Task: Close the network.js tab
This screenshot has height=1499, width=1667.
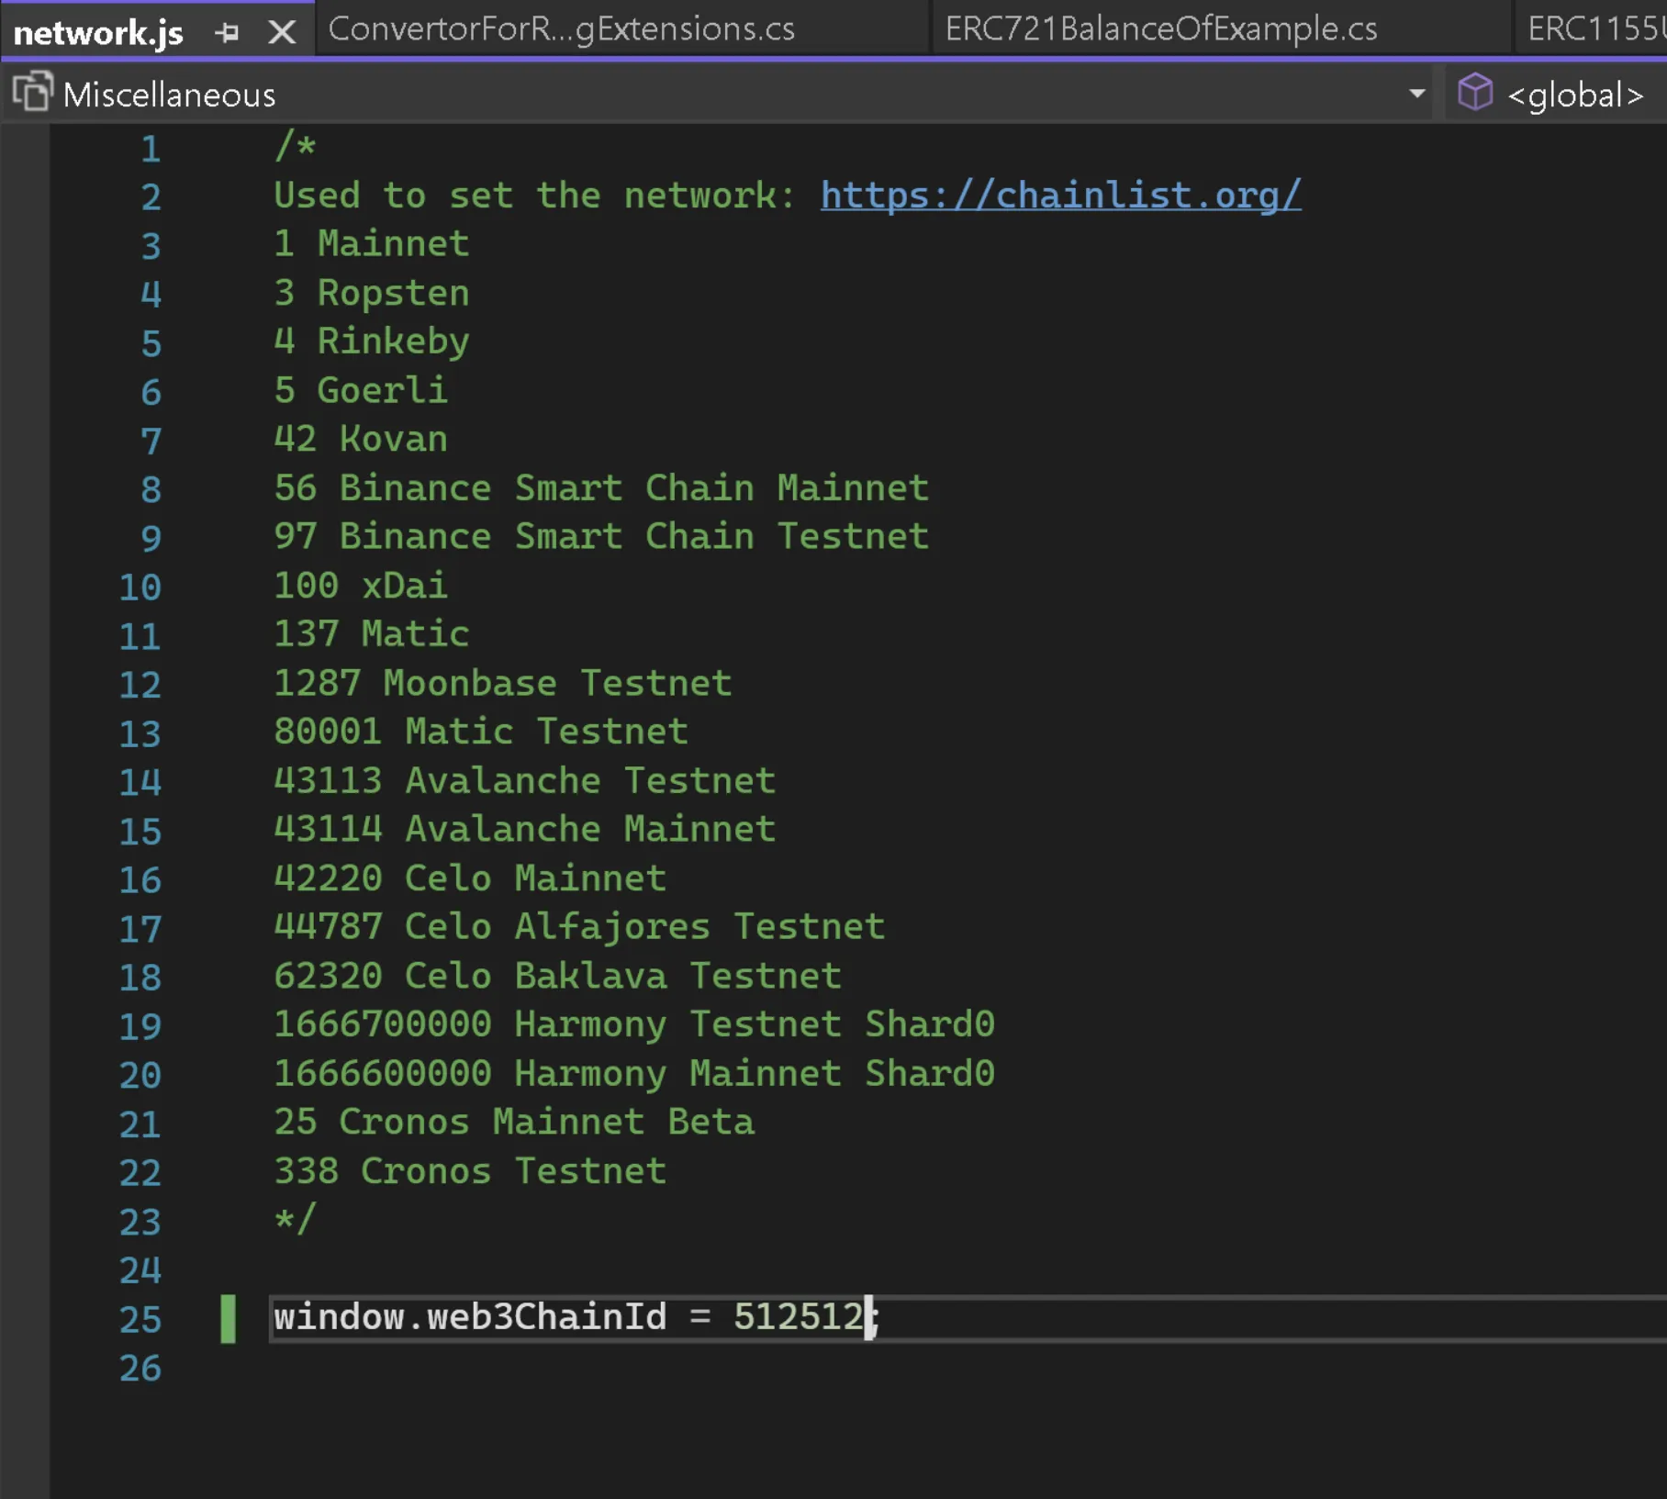Action: pyautogui.click(x=282, y=33)
